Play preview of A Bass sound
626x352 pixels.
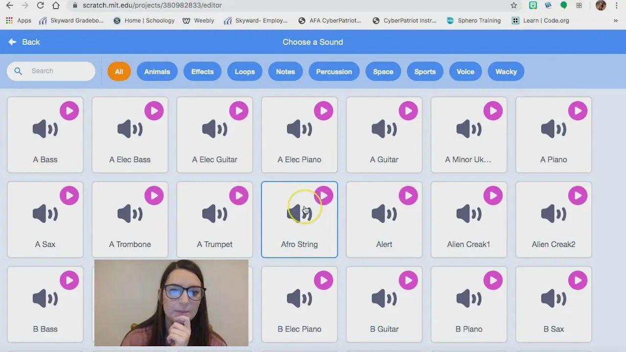69,111
